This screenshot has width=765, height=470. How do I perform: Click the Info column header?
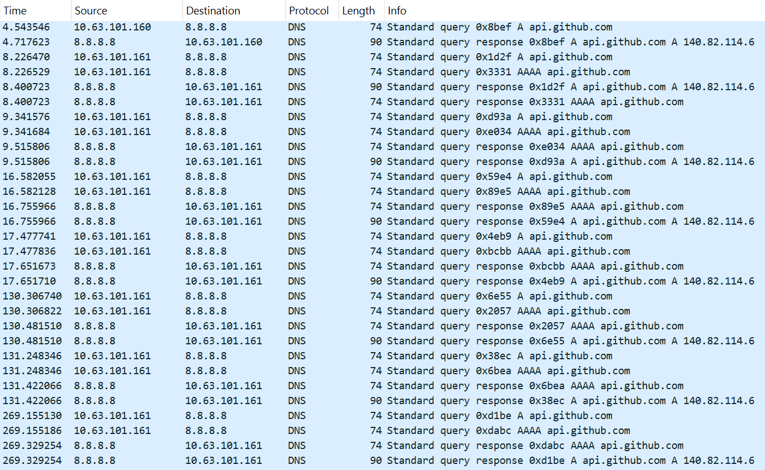397,11
